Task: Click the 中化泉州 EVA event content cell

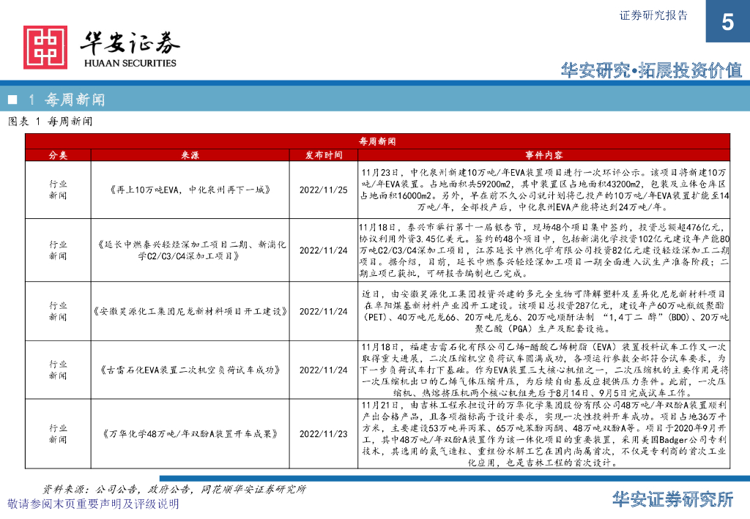Action: pyautogui.click(x=544, y=190)
